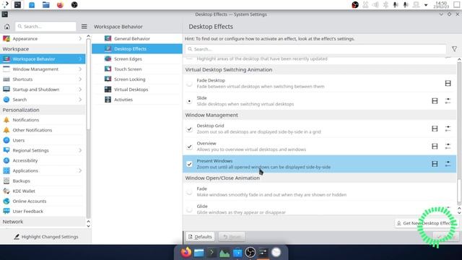Screen dimensions: 462x260
Task: Open Accessibility settings
Action: (x=43, y=160)
